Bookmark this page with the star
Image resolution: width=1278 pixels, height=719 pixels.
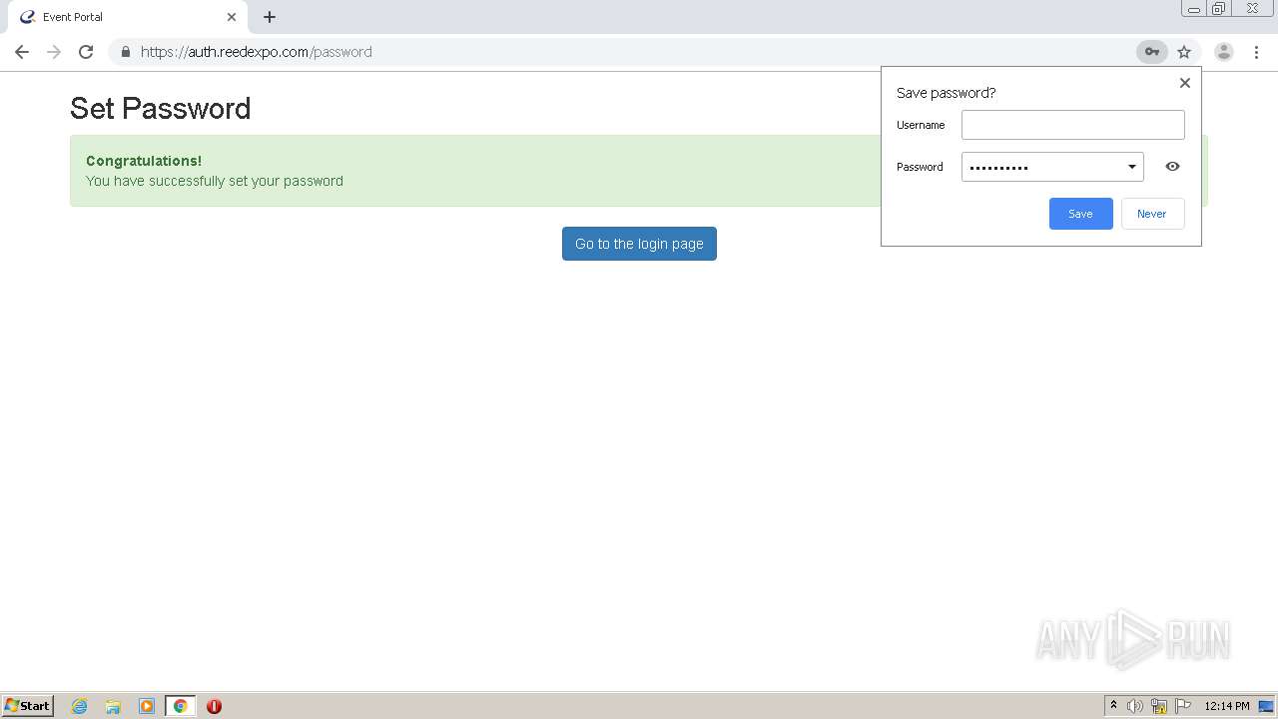pyautogui.click(x=1184, y=52)
